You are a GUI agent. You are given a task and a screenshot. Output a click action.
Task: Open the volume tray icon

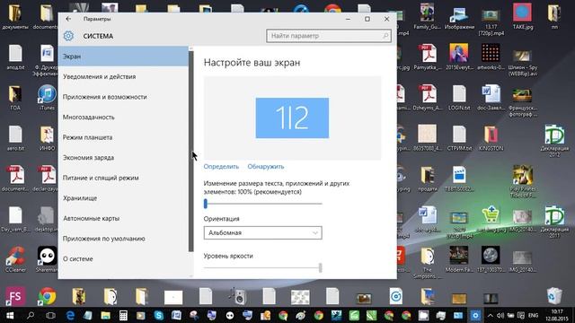500,315
